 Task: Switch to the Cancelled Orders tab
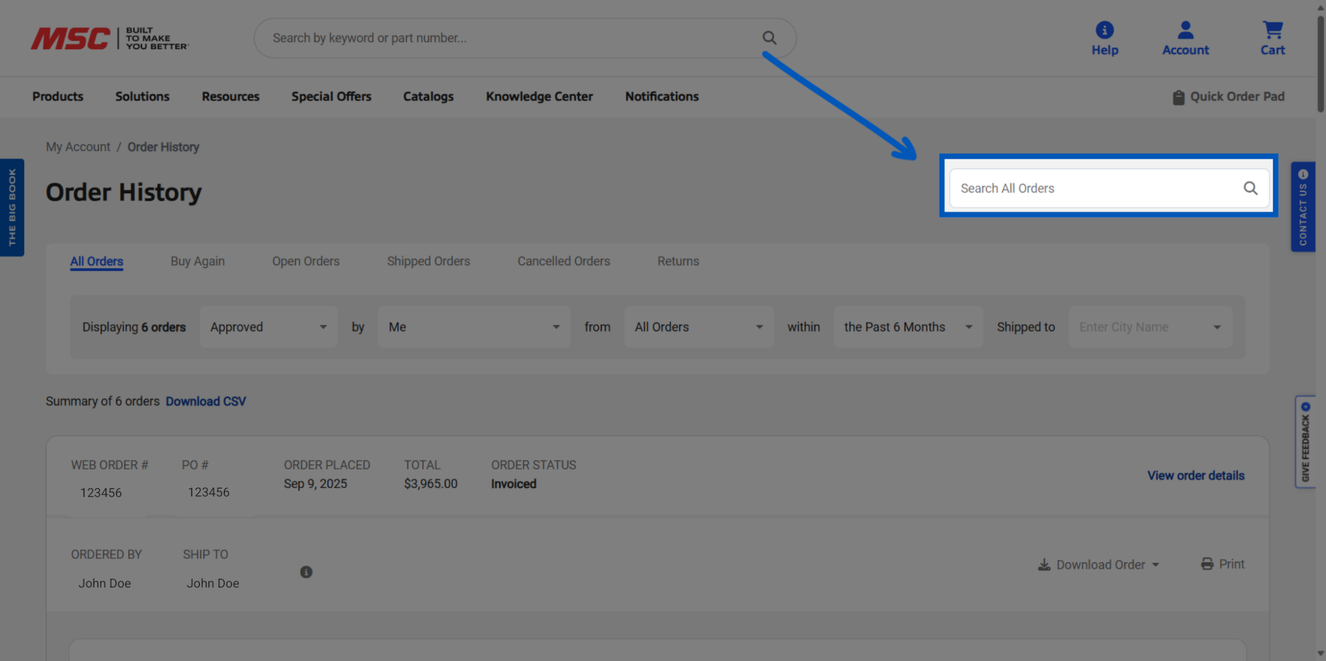coord(564,261)
